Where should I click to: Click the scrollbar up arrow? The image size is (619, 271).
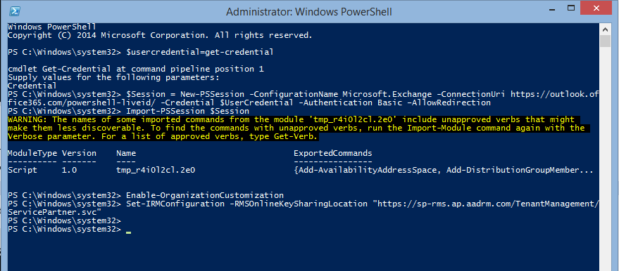tap(605, 29)
